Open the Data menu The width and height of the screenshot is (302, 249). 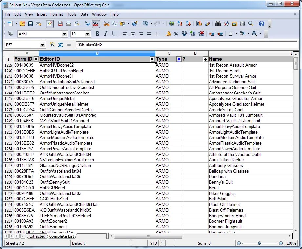tap(84, 14)
